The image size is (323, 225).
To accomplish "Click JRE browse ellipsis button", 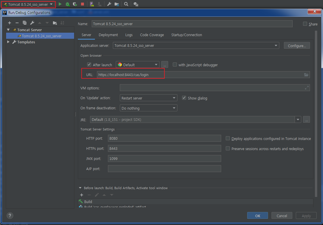I will [x=307, y=120].
